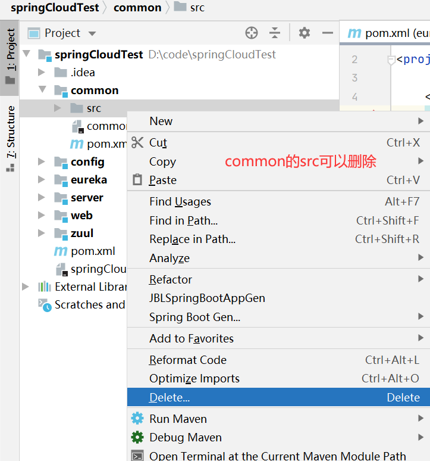Click the Maven icon on pom.xml editor tab
Viewport: 430px width, 461px height.
tap(354, 33)
